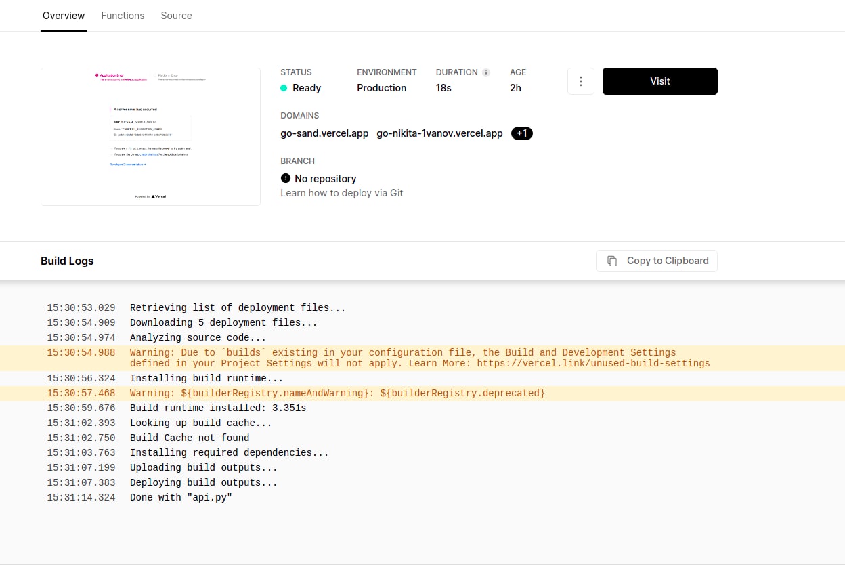Screen dimensions: 845x573
Task: Click the unused-build-settings URL in warning
Action: (x=594, y=364)
